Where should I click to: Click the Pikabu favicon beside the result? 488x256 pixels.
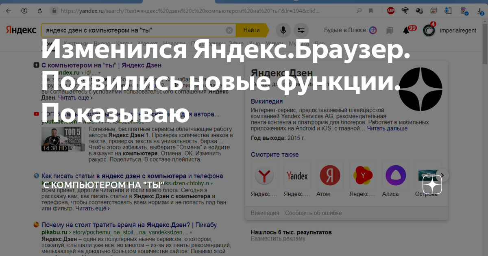36,224
